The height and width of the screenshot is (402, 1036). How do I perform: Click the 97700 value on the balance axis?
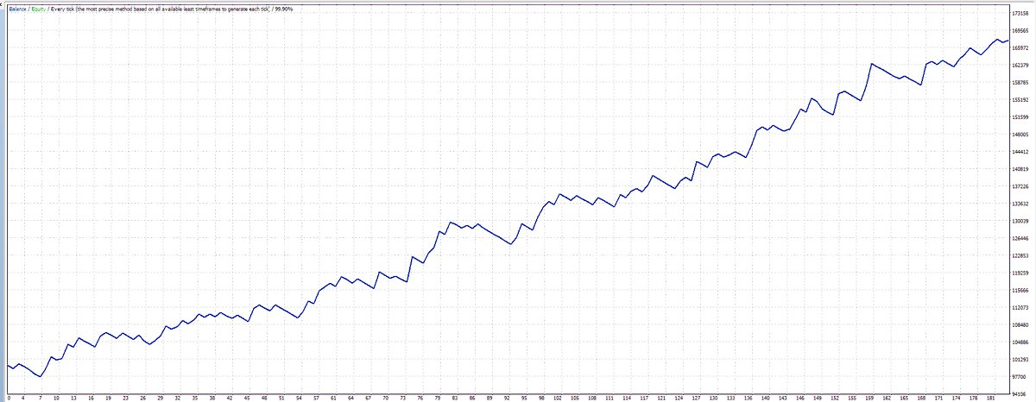[1019, 376]
